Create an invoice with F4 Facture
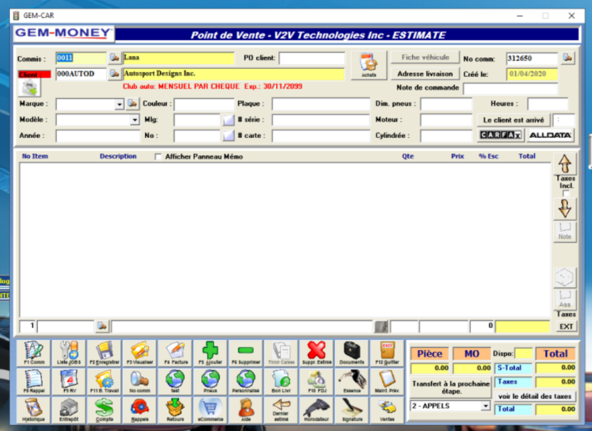The width and height of the screenshot is (592, 431). pos(175,353)
